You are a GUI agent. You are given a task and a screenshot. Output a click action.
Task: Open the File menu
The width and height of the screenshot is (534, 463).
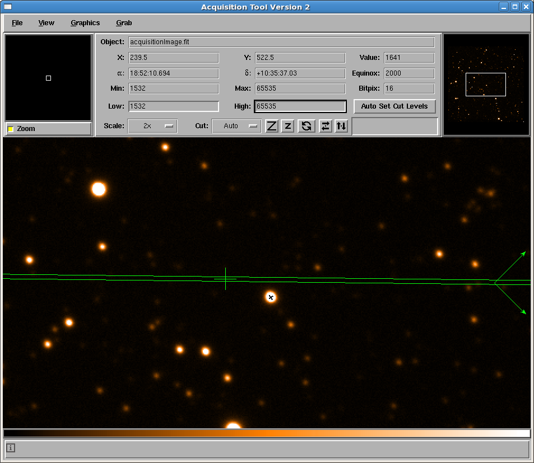pyautogui.click(x=17, y=23)
